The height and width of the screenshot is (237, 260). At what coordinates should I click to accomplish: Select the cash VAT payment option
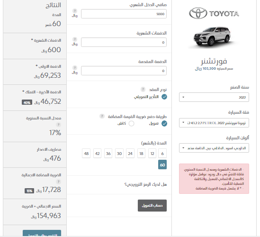(x=131, y=124)
